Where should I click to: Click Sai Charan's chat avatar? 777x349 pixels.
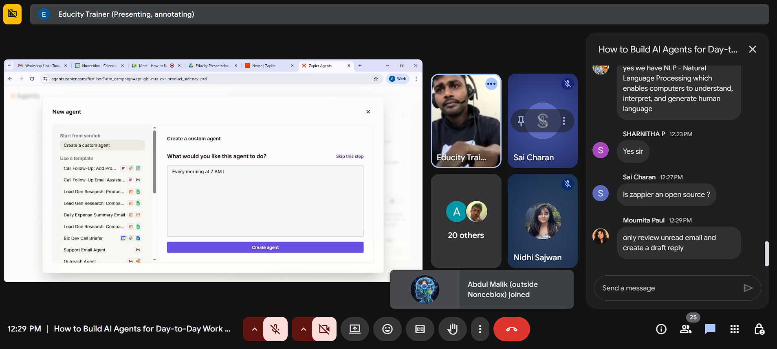click(x=601, y=193)
